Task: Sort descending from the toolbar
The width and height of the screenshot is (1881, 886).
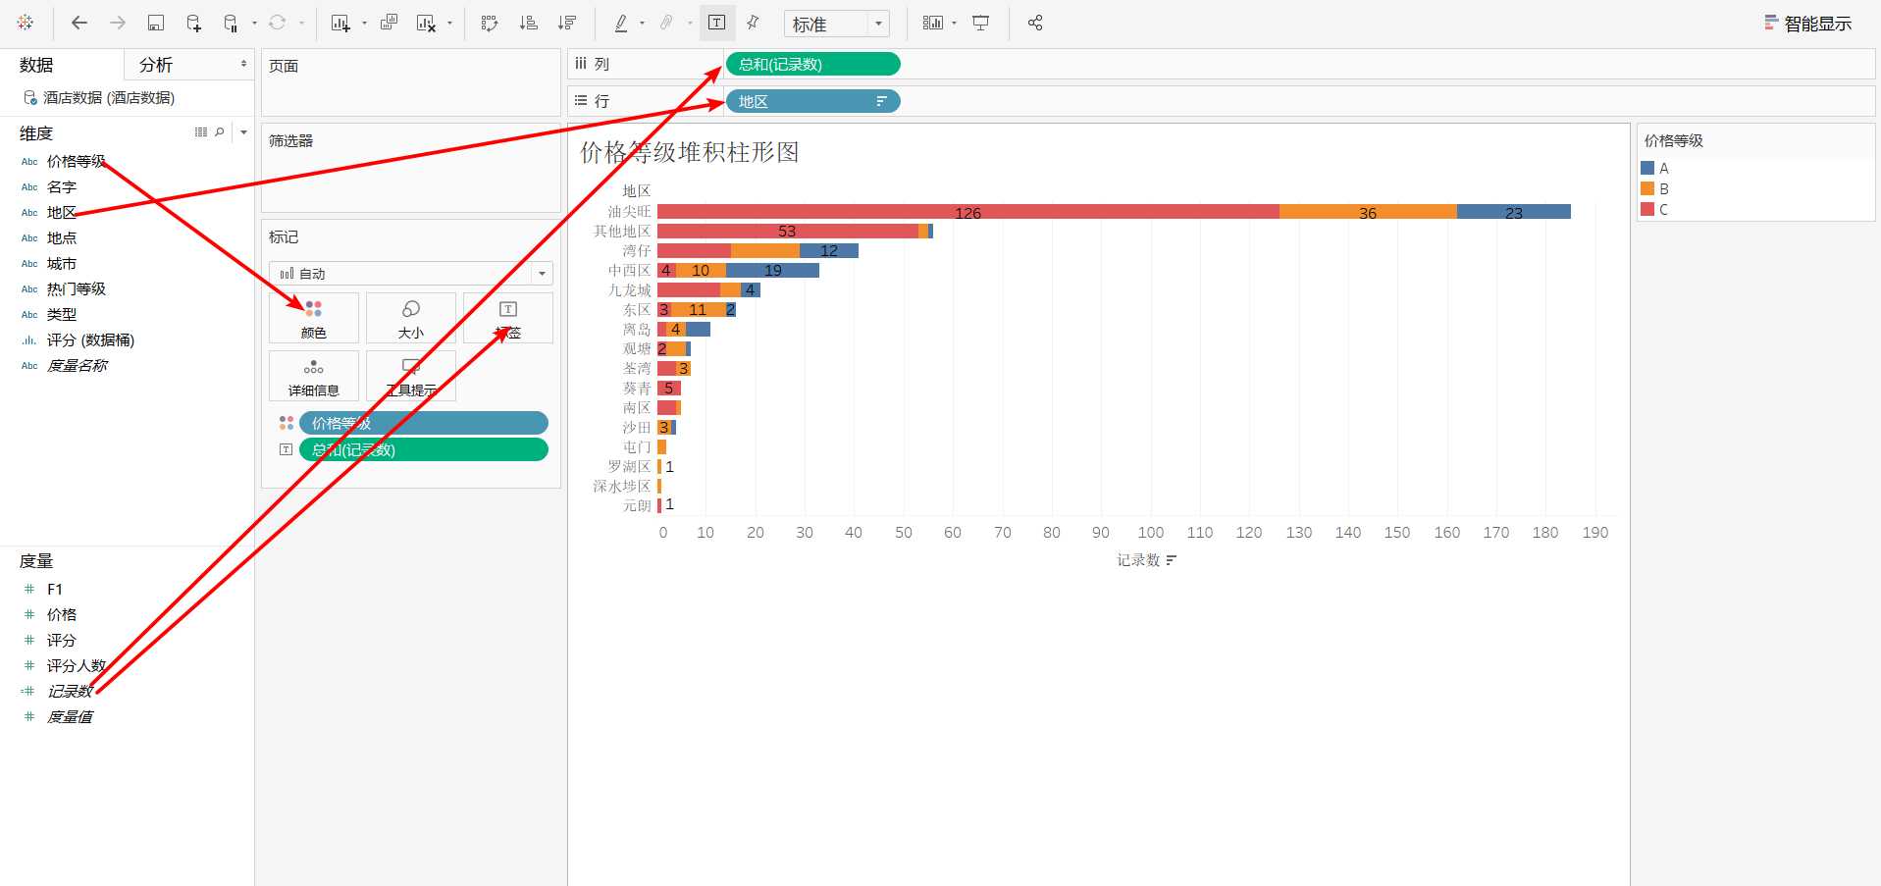Action: coord(566,23)
